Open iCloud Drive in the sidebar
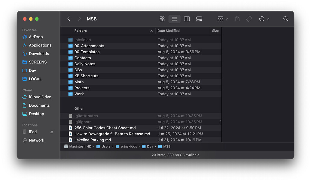 coord(40,97)
